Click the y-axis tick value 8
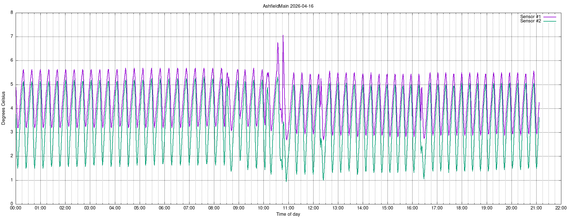The width and height of the screenshot is (569, 218). (x=12, y=12)
